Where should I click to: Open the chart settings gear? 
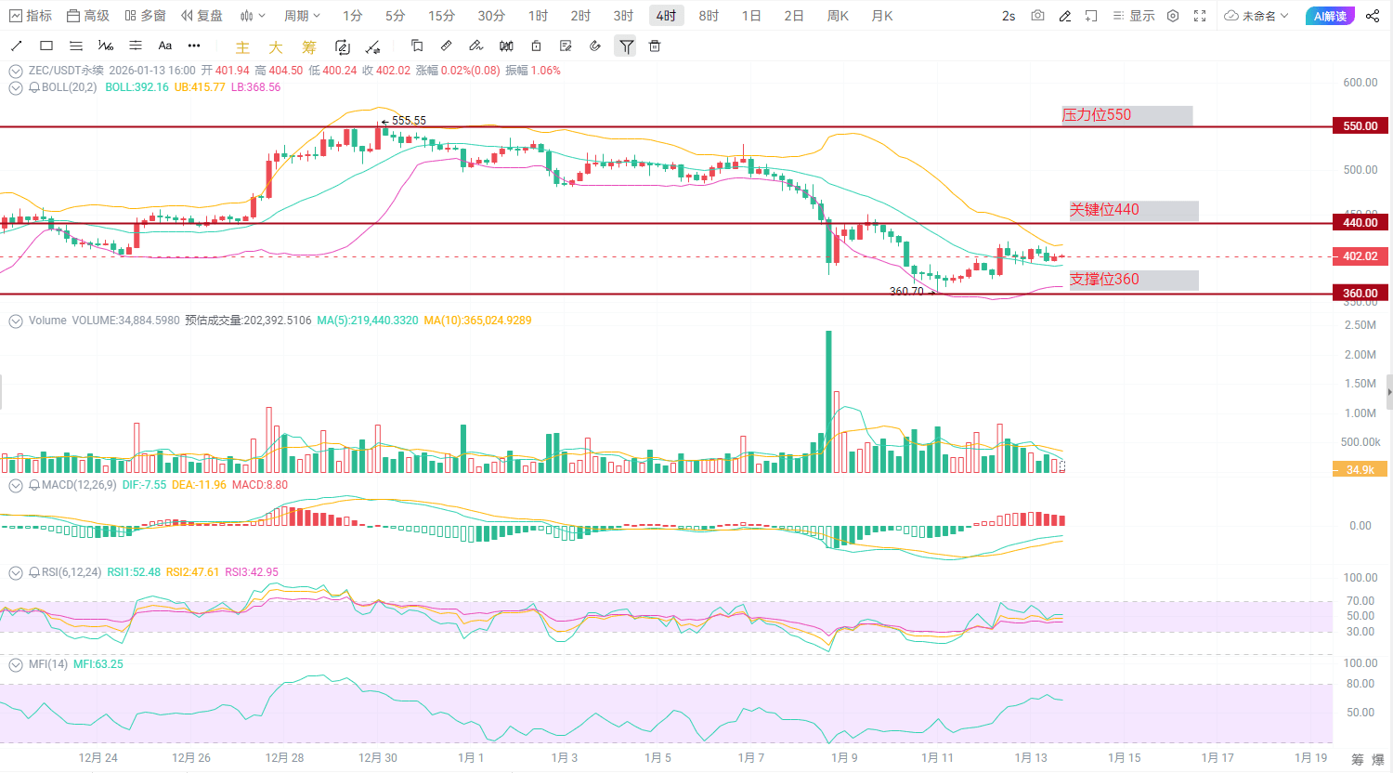(x=1172, y=16)
